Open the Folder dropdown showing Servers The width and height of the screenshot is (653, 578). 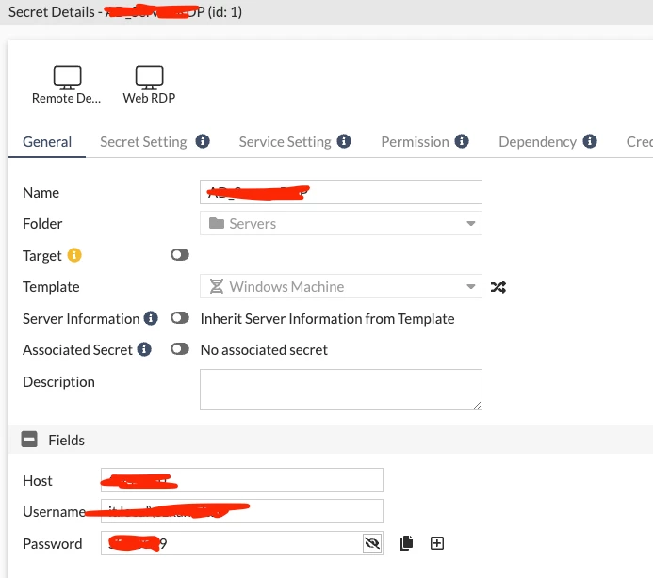coord(341,223)
